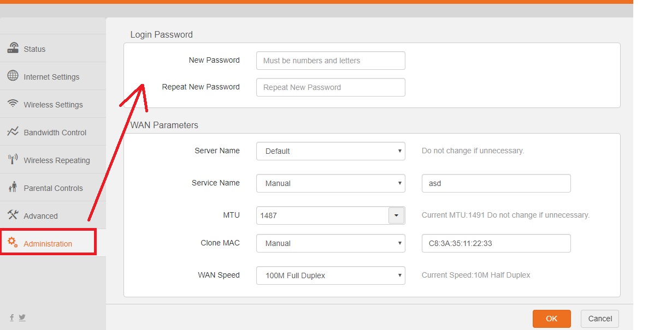This screenshot has width=648, height=330.
Task: Click the Repeat New Password label
Action: [201, 87]
